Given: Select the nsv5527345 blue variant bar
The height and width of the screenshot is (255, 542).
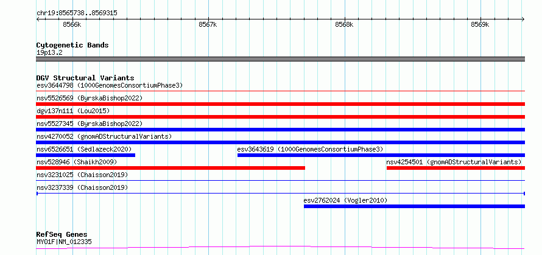Looking at the screenshot, I should coord(281,130).
